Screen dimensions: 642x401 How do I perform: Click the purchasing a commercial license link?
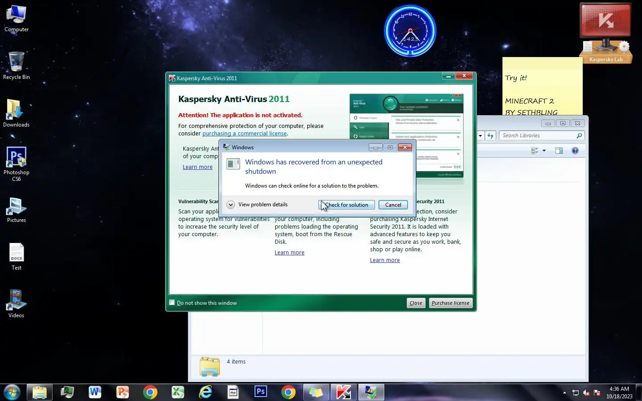pyautogui.click(x=244, y=134)
